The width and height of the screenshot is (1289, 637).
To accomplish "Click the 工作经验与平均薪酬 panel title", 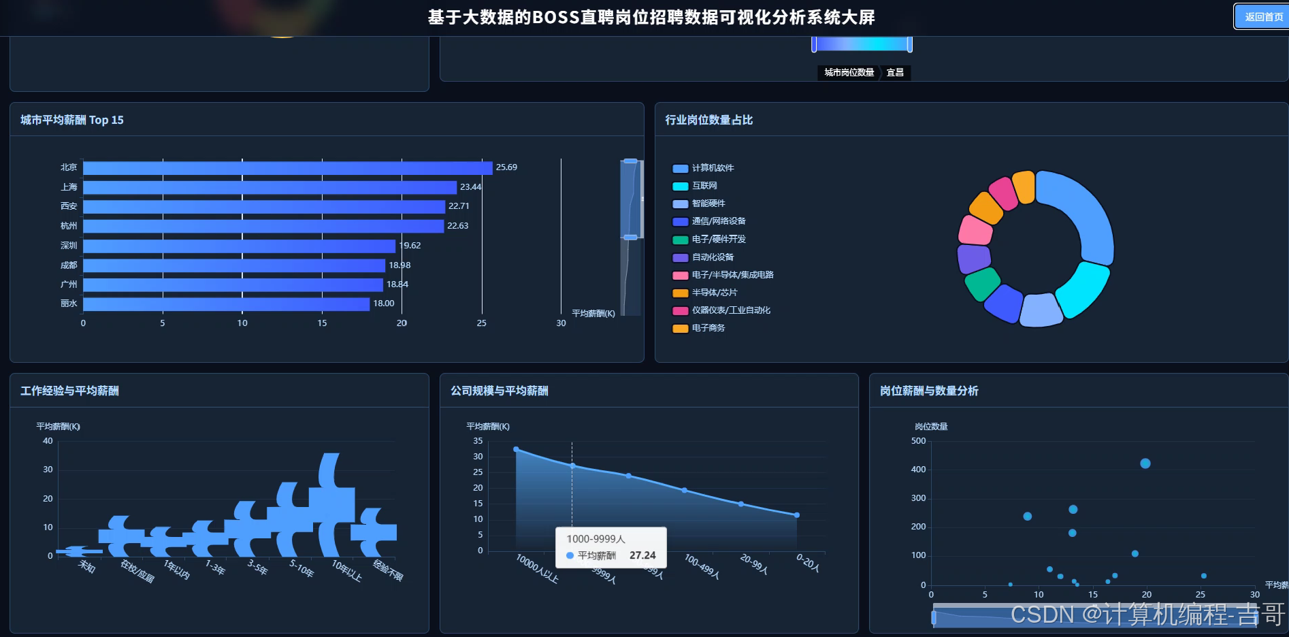I will [x=69, y=391].
